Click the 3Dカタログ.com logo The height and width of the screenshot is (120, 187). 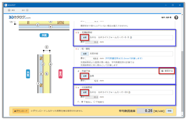click(20, 17)
